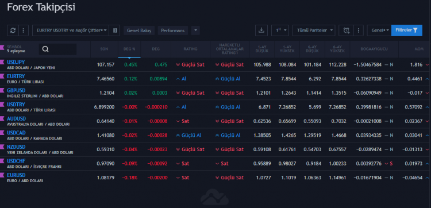The width and height of the screenshot is (431, 208).
Task: Click the purple flag next to AUDUSD
Action: (x=2, y=119)
